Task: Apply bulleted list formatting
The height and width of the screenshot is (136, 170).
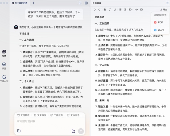Action: 120,10
